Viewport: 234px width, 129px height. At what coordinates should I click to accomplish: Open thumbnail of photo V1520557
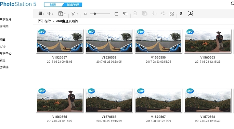60,41
